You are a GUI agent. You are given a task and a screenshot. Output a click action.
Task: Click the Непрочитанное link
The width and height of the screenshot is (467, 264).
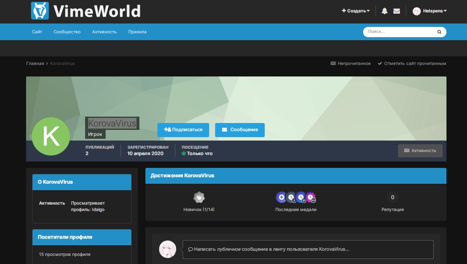(x=351, y=64)
